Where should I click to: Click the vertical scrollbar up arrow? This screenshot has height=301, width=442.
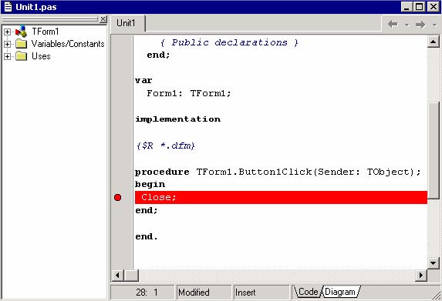coord(434,42)
